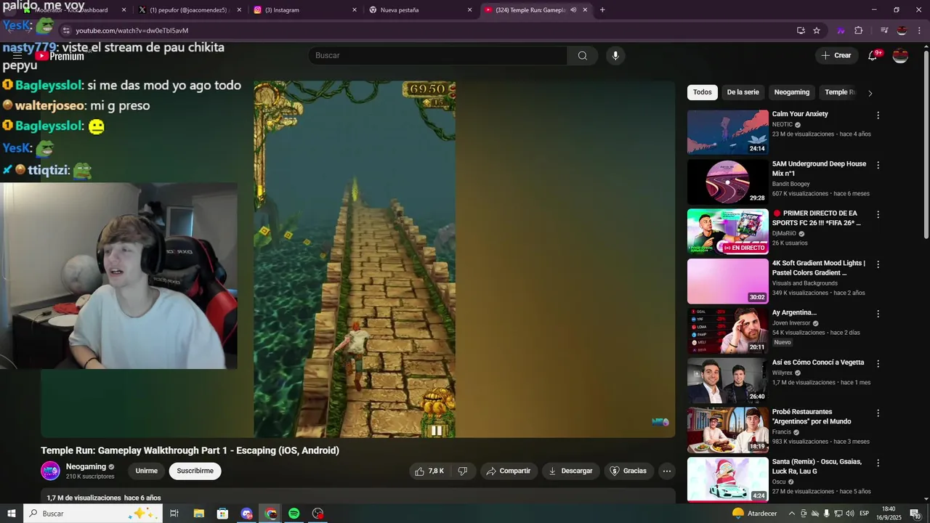Click the browser address bar URL
Image resolution: width=930 pixels, height=523 pixels.
[x=132, y=31]
